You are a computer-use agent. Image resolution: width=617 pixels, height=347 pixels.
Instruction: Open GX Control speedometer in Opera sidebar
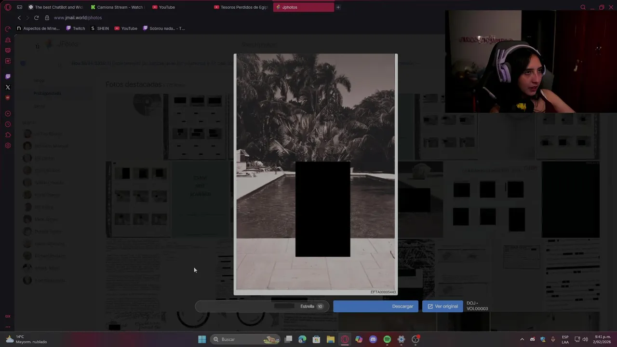click(8, 29)
